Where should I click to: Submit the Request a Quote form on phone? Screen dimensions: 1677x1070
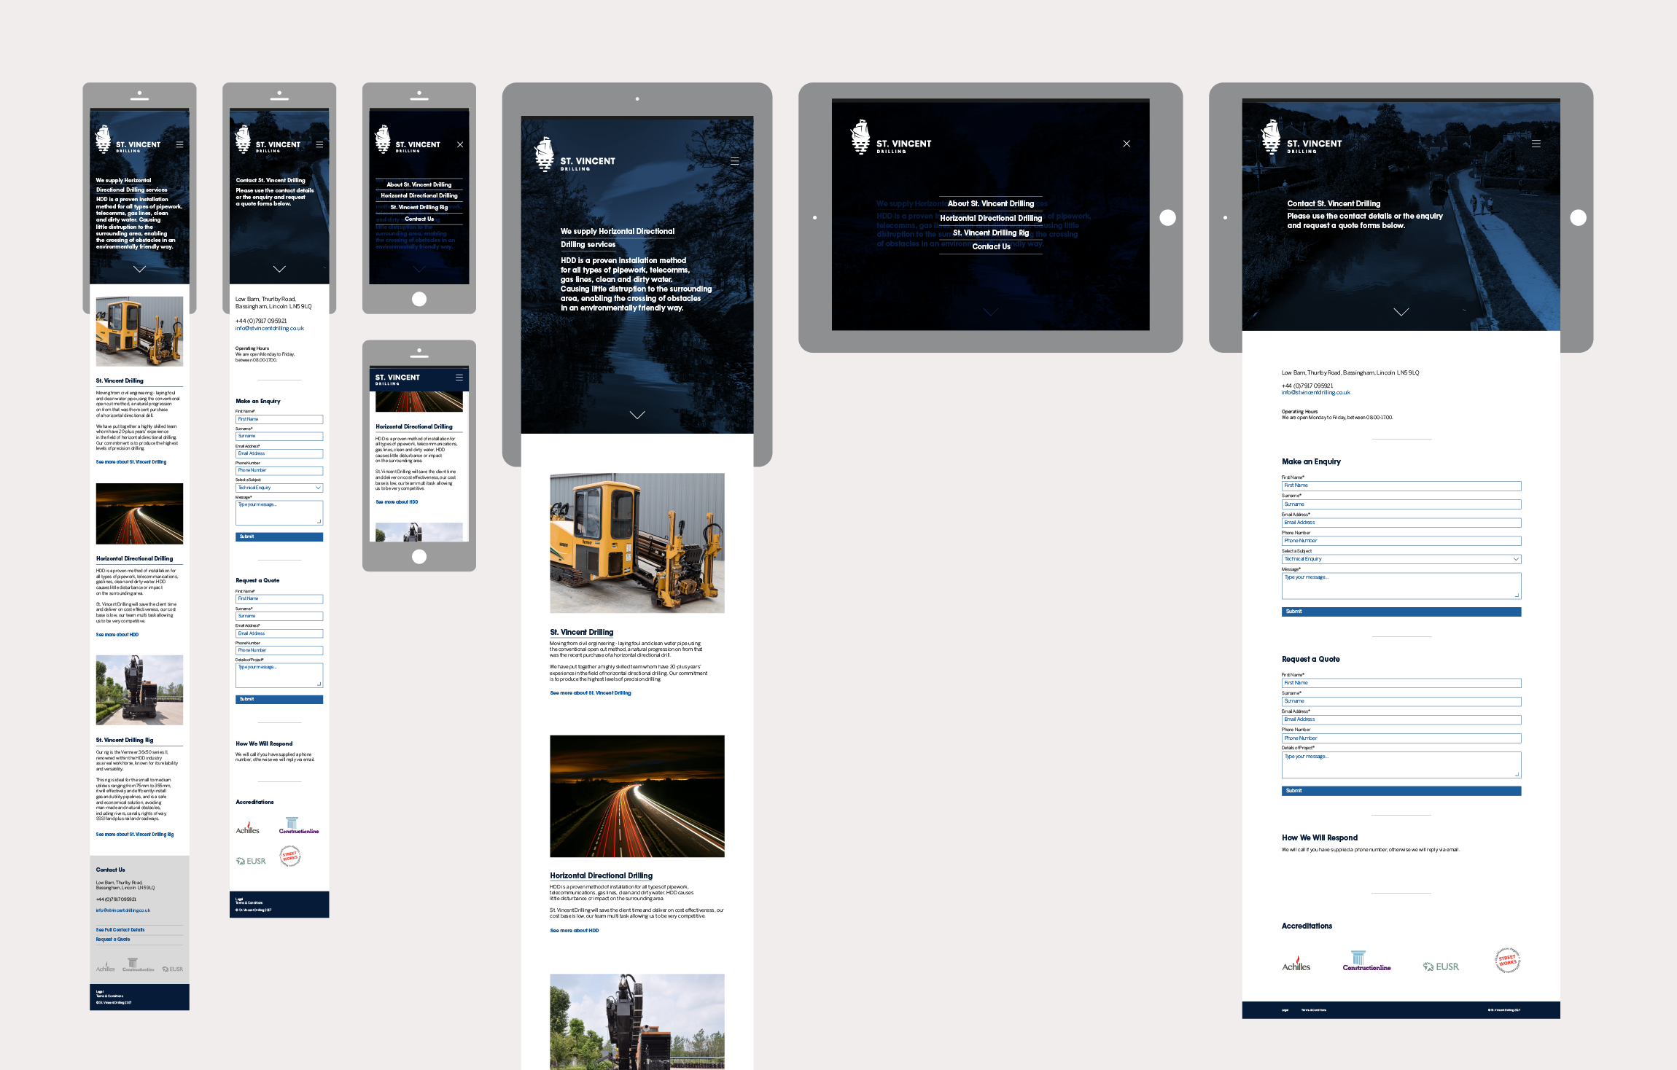tap(279, 699)
